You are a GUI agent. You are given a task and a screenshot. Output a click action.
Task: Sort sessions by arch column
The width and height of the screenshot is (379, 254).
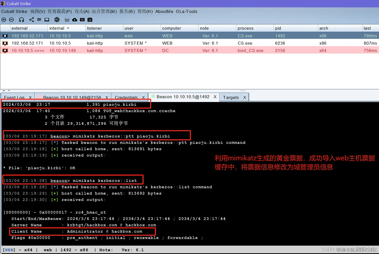[340, 28]
